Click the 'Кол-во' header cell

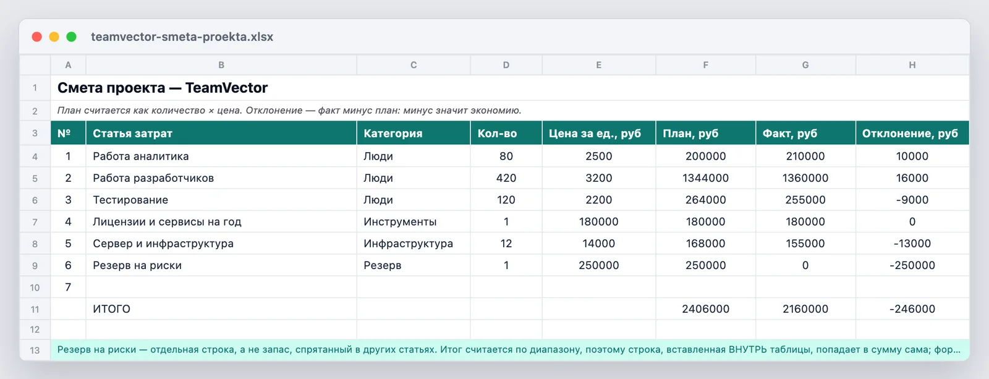pyautogui.click(x=506, y=133)
